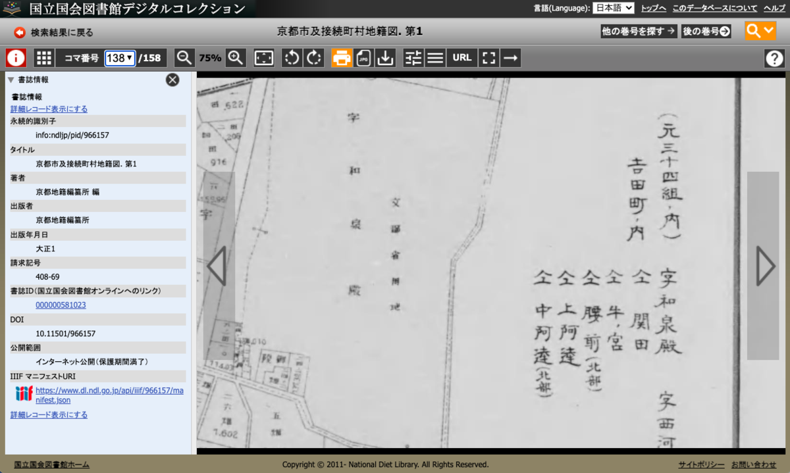This screenshot has width=790, height=473.
Task: Click the orange print button
Action: pyautogui.click(x=342, y=58)
